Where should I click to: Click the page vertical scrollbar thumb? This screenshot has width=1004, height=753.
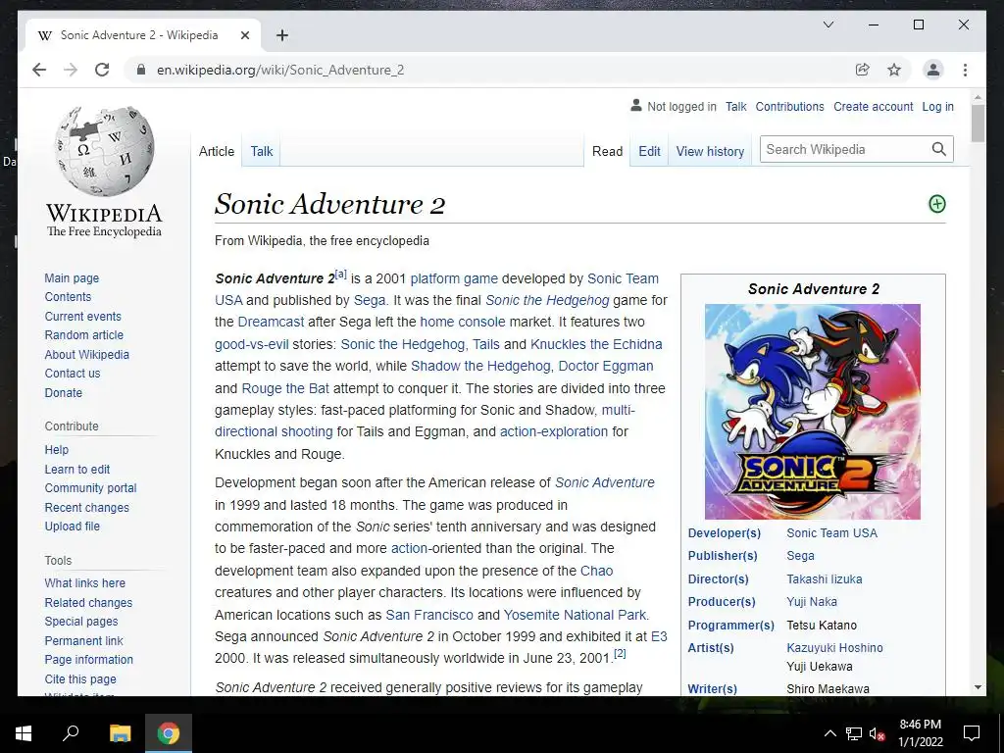point(978,123)
